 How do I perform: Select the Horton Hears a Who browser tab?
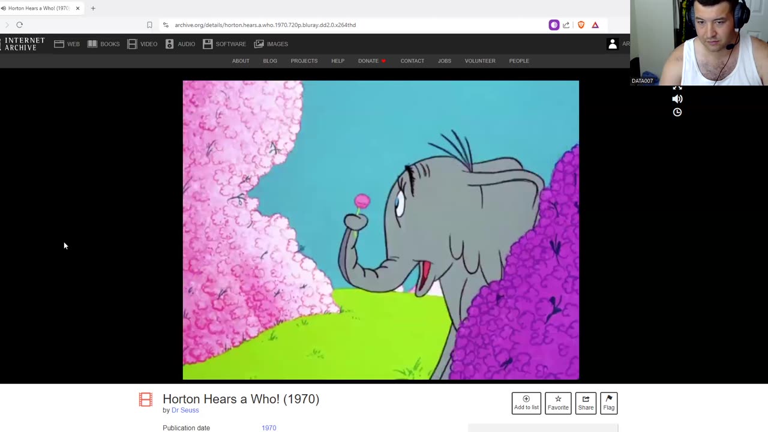39,8
